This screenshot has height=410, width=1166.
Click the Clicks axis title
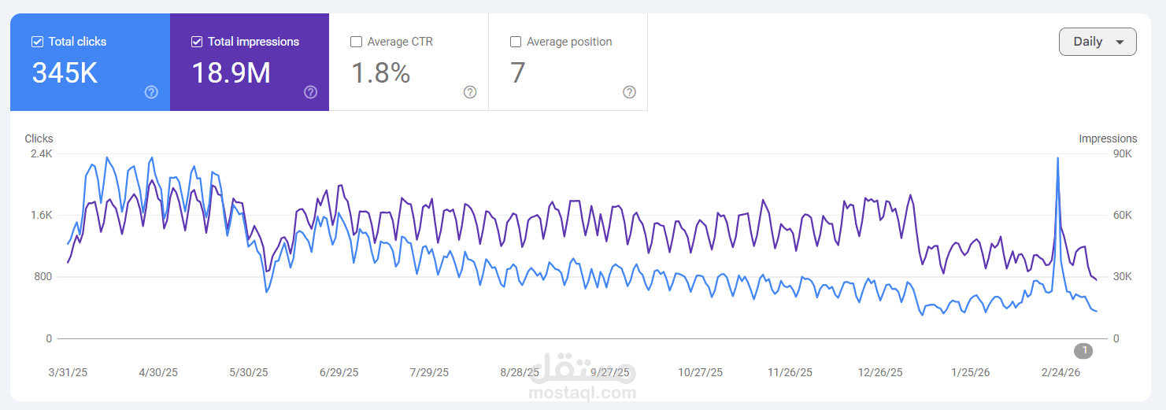point(39,139)
